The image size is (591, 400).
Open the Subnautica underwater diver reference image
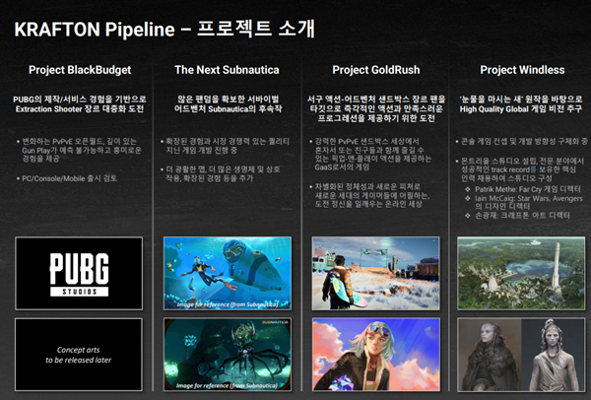(223, 270)
